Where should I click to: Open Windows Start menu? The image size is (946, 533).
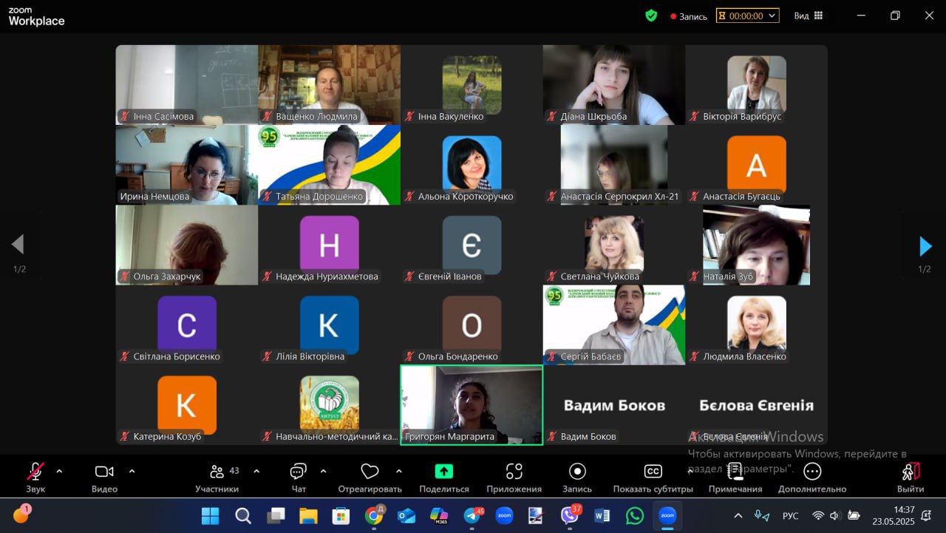(210, 515)
